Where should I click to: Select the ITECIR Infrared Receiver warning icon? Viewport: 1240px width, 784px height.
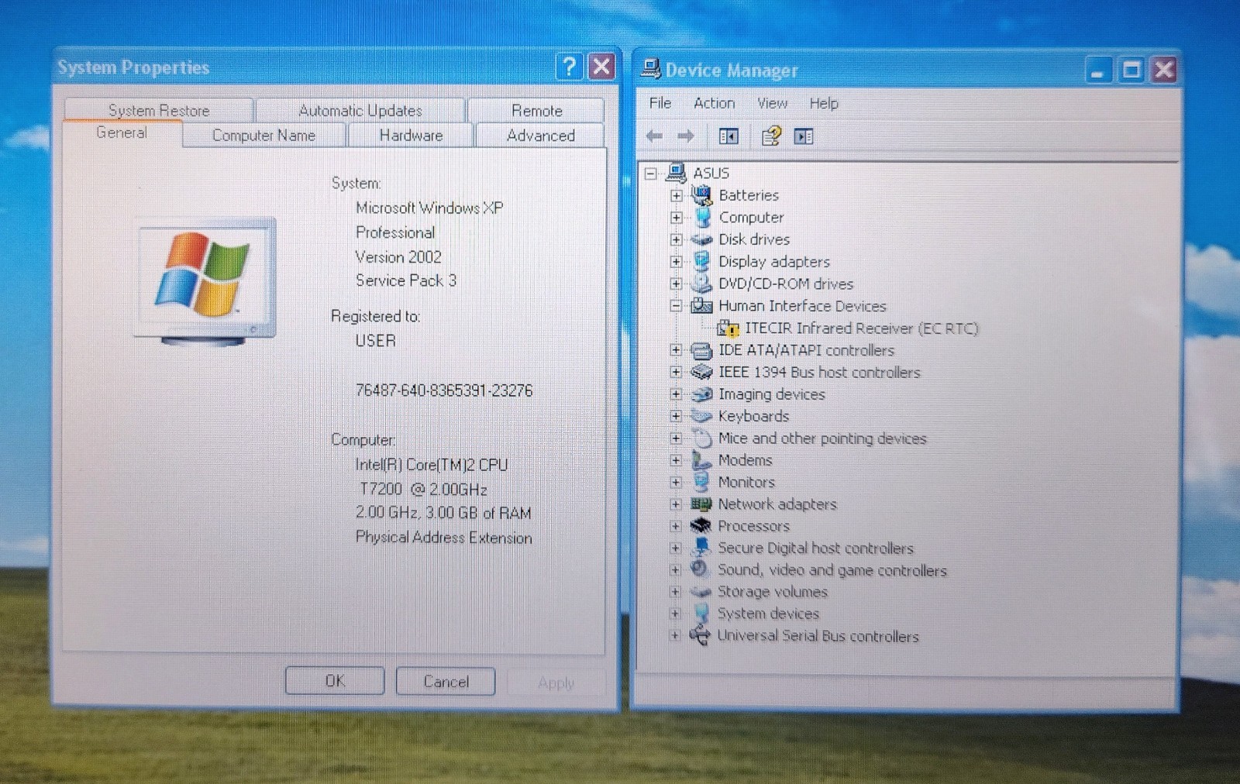728,328
